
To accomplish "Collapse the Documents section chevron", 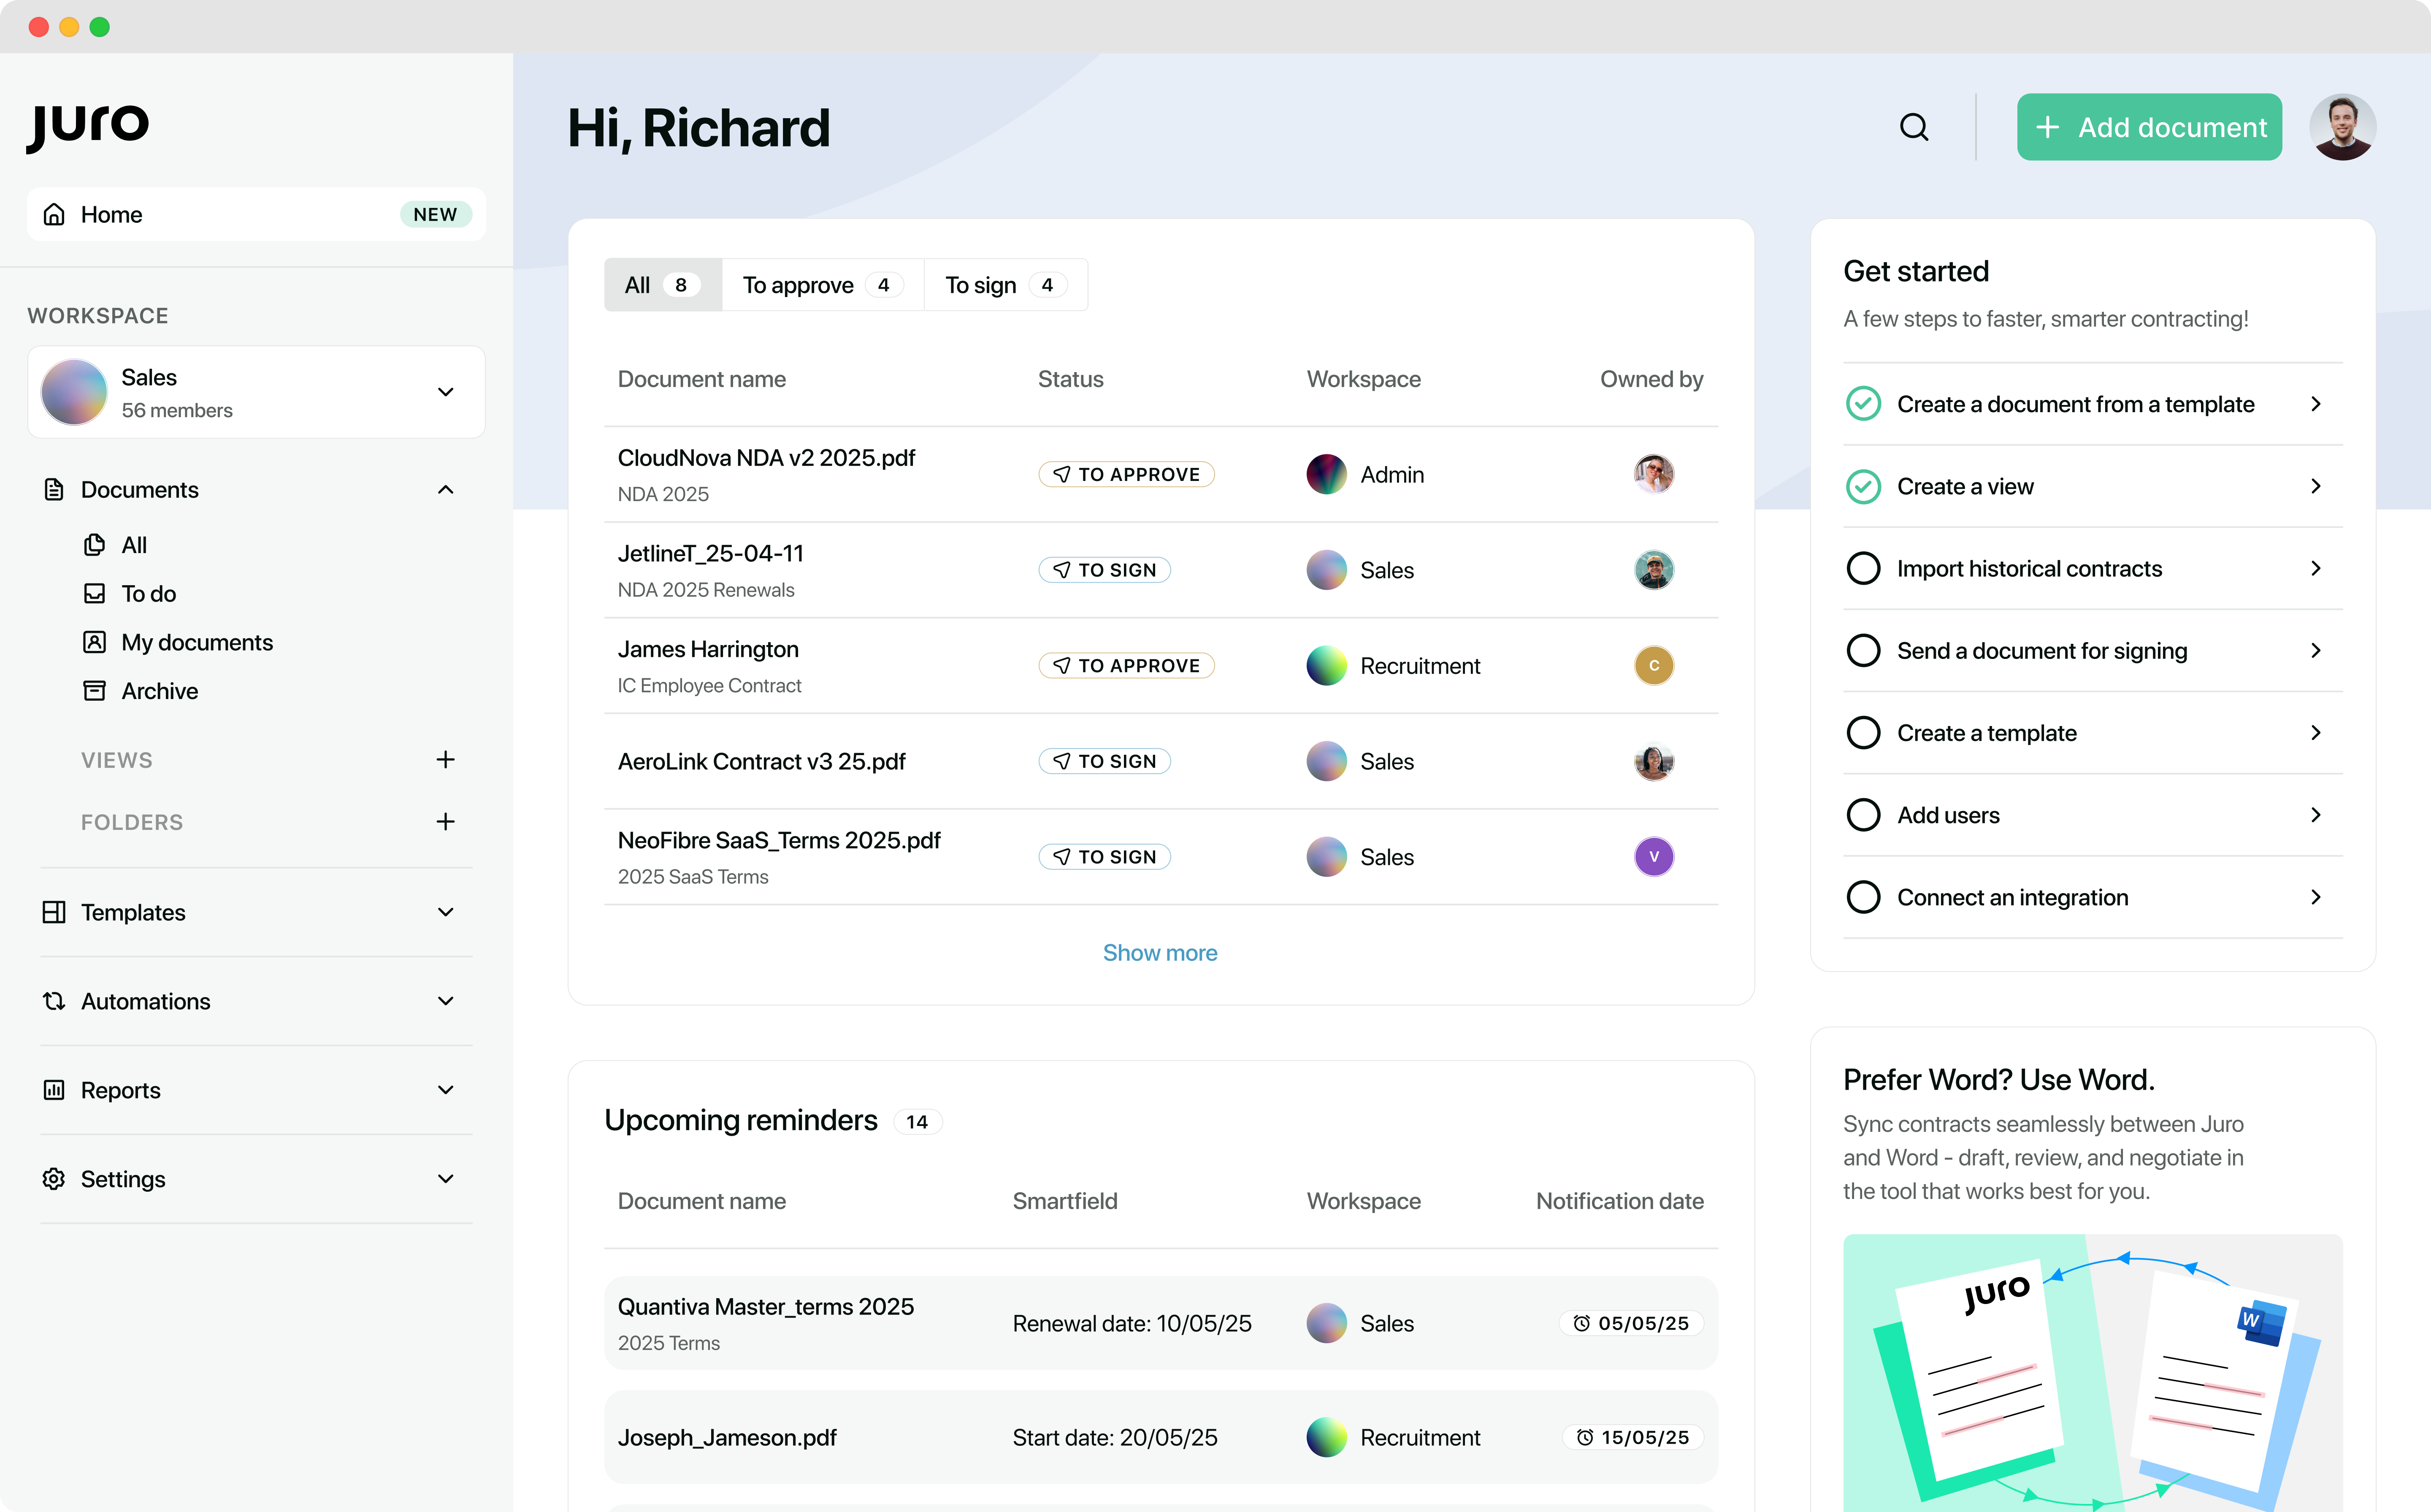I will 445,489.
